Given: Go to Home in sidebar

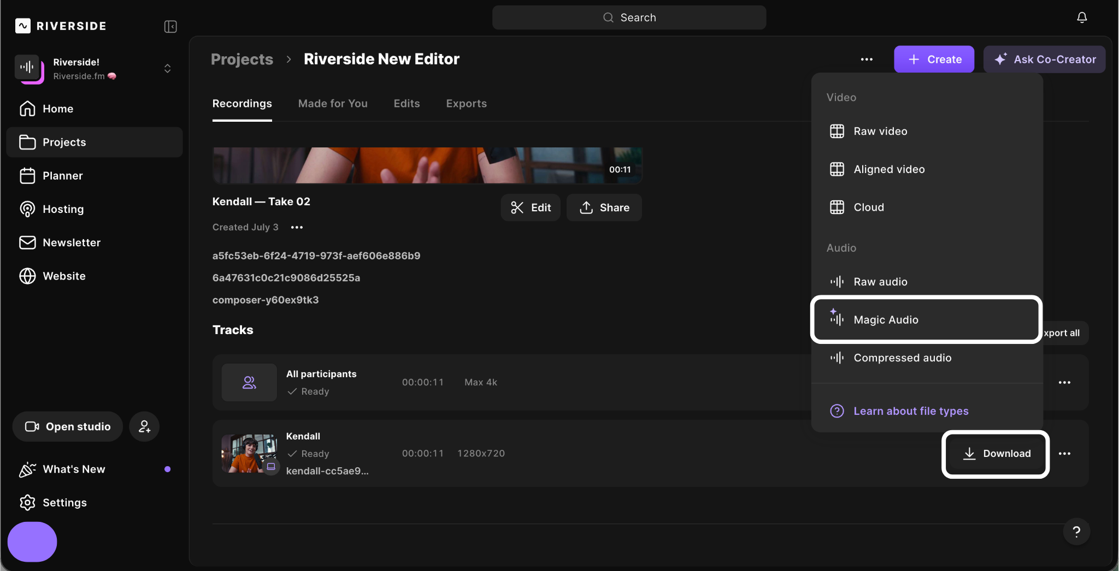Looking at the screenshot, I should (x=95, y=109).
